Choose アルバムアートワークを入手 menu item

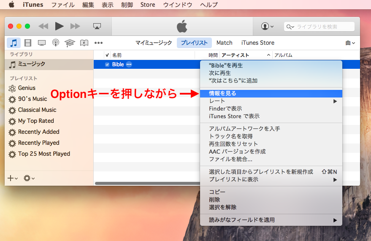point(271,129)
